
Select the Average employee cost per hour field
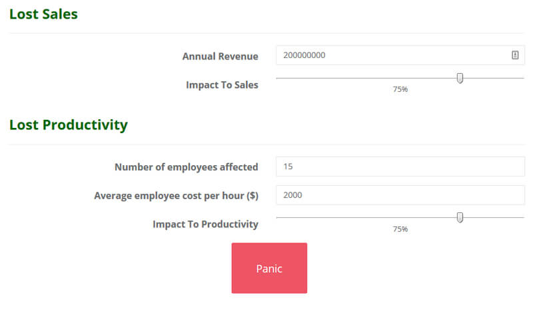[x=400, y=195]
